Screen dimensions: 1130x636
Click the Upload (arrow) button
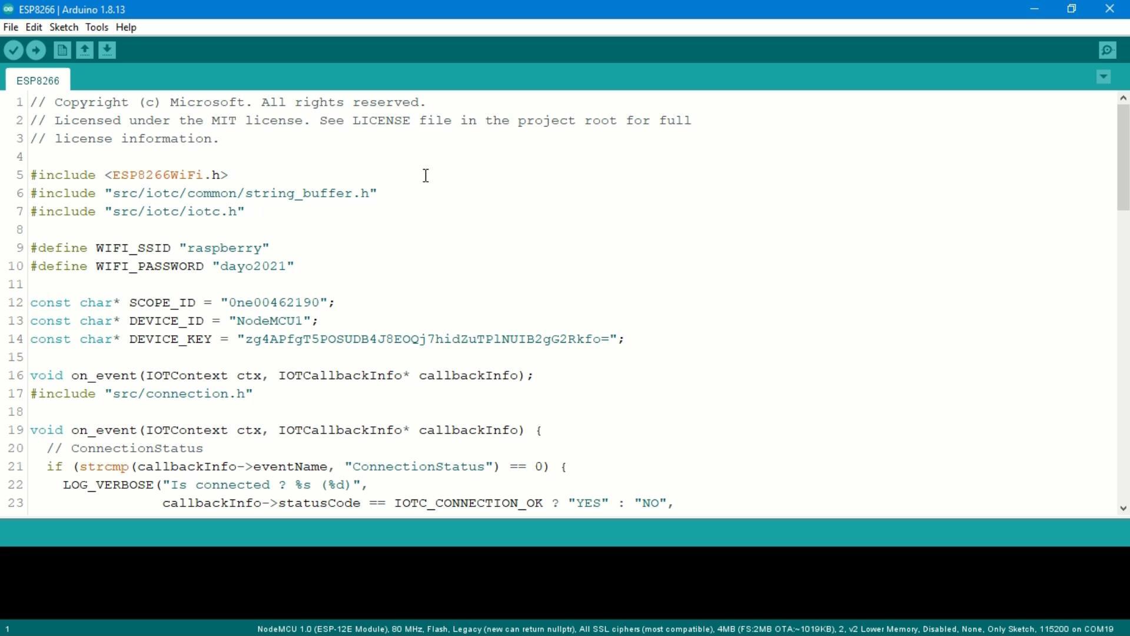tap(36, 49)
